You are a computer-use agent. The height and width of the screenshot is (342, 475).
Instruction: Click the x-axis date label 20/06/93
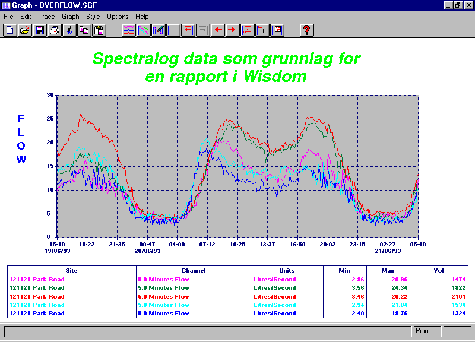tap(147, 251)
